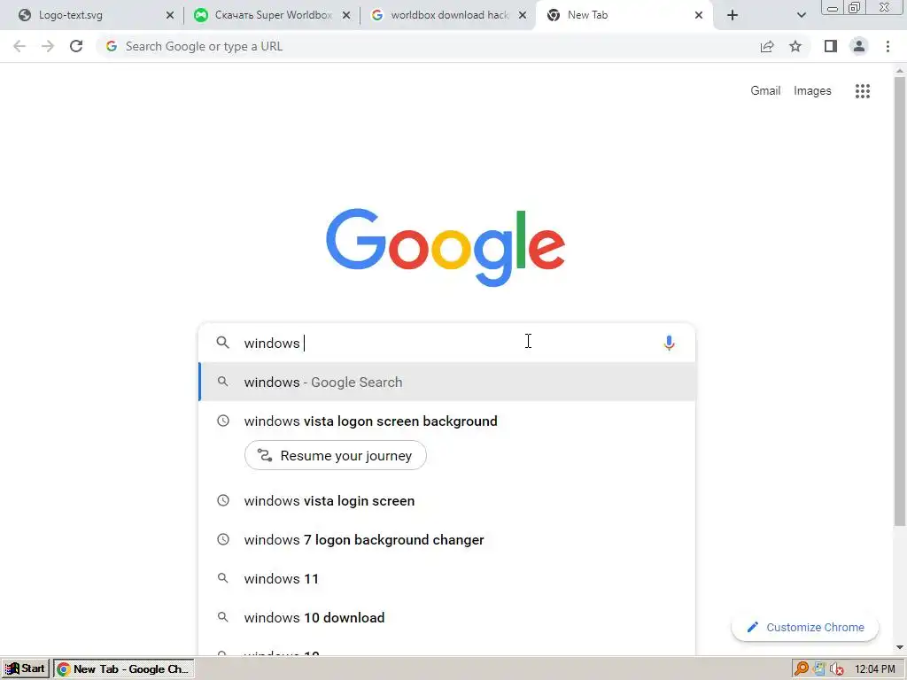Open the Windows Start button

(x=26, y=669)
